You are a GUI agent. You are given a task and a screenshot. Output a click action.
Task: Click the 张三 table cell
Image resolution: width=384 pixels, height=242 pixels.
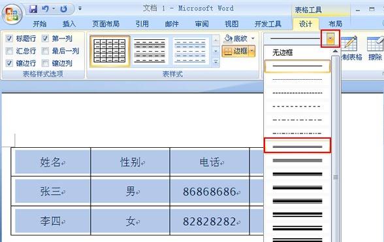pyautogui.click(x=51, y=191)
